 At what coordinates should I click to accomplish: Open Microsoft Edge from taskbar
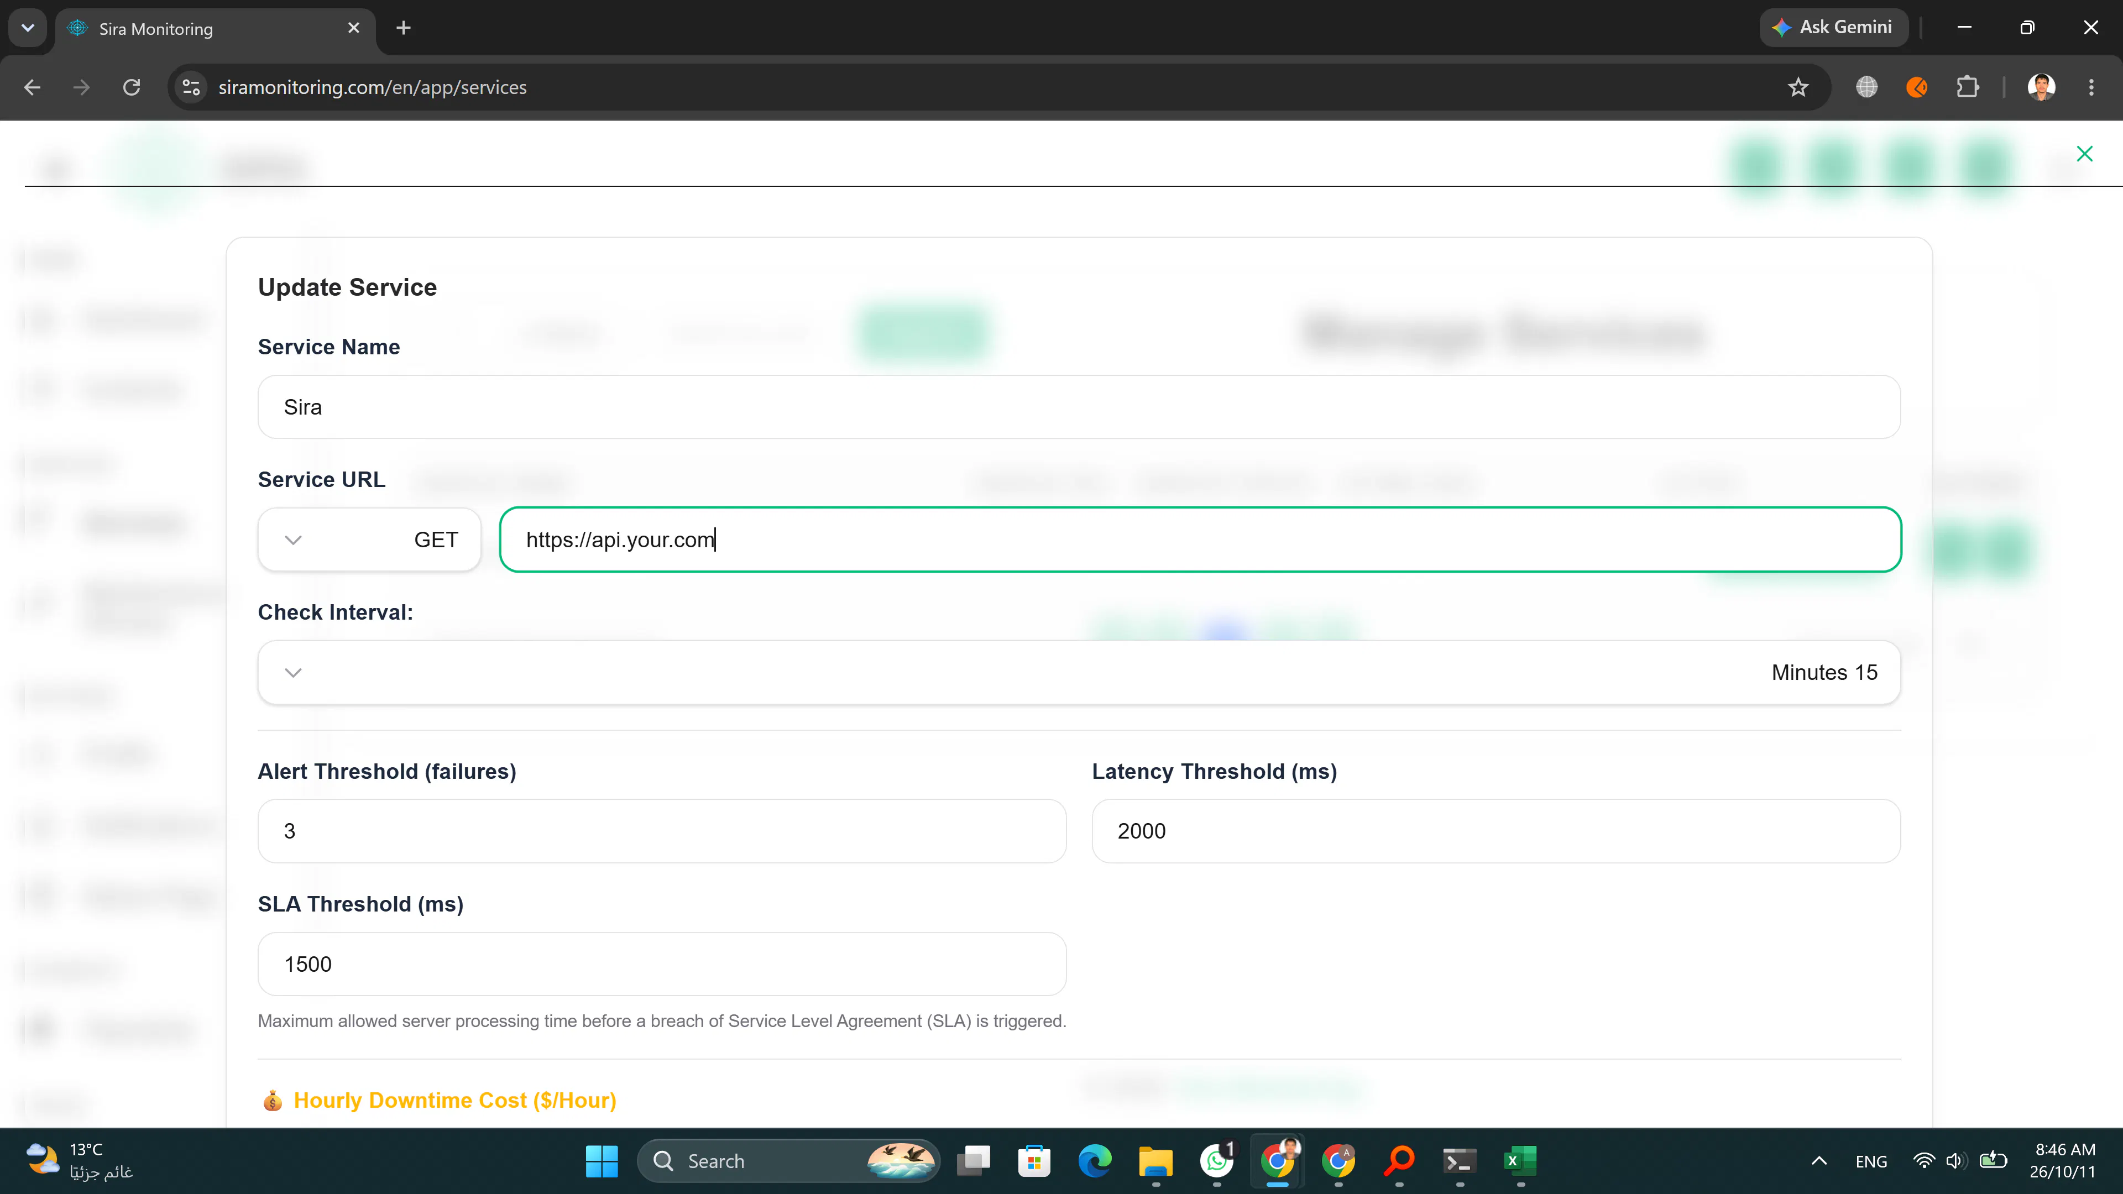click(x=1095, y=1161)
